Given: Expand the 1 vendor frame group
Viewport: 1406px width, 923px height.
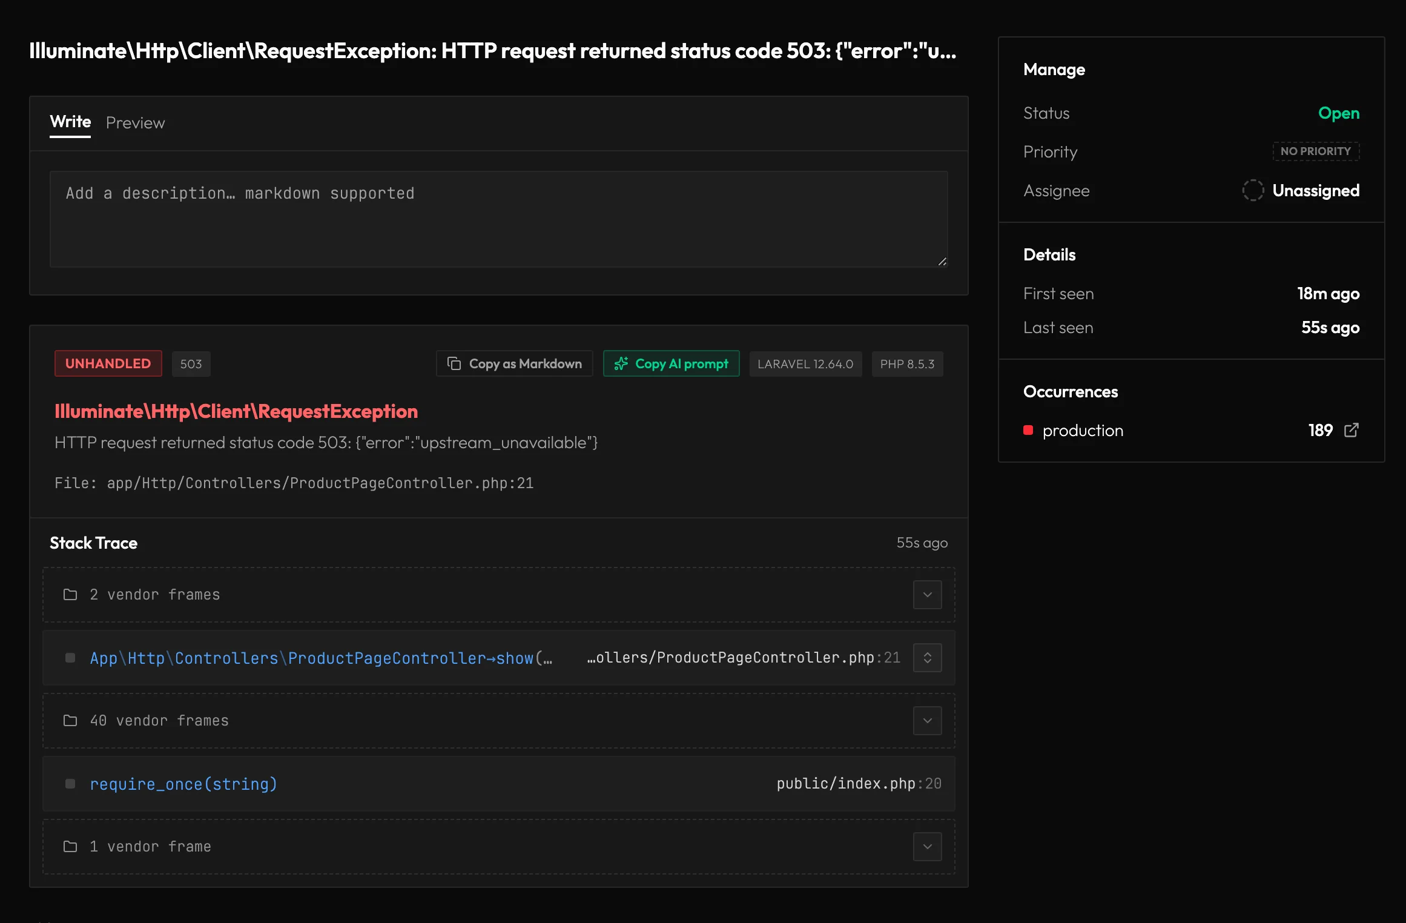Looking at the screenshot, I should (x=927, y=847).
